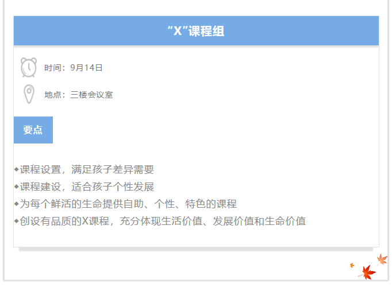The height and width of the screenshot is (291, 392).
Task: Click the large red maple leaf
Action: (367, 272)
